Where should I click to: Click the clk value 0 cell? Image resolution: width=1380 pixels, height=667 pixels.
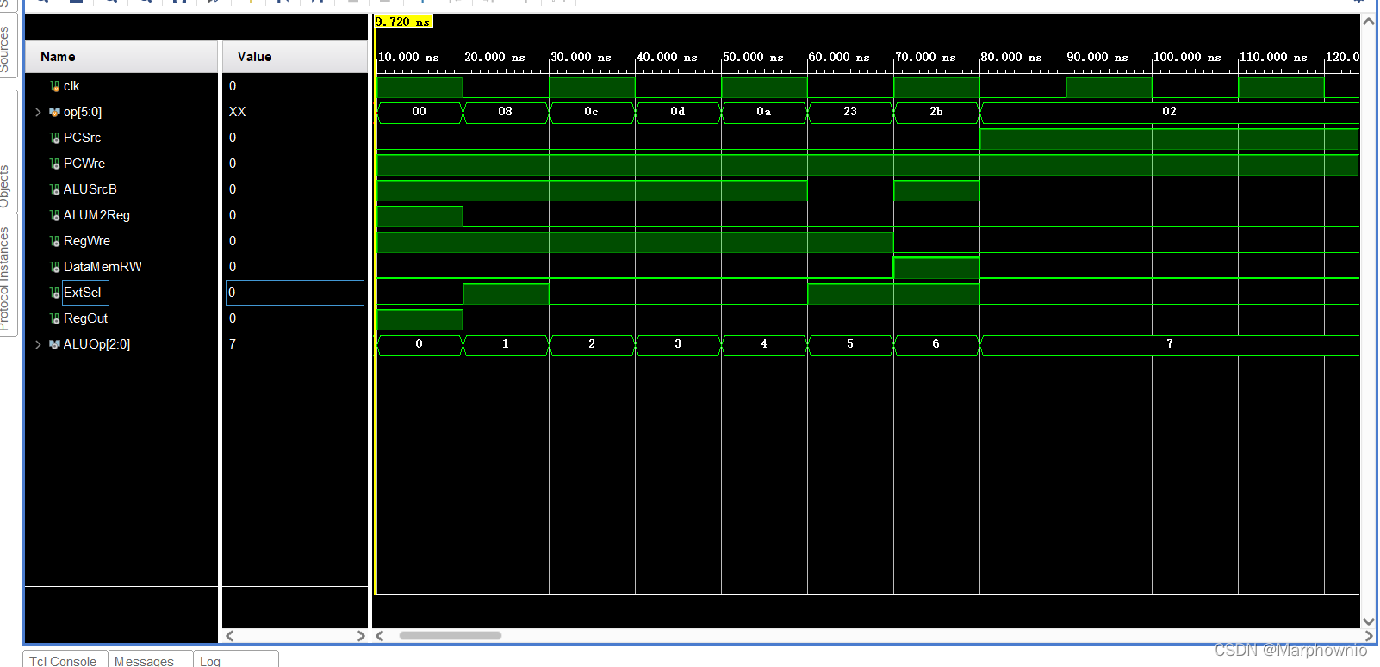233,86
